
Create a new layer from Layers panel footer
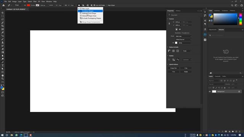(236, 132)
